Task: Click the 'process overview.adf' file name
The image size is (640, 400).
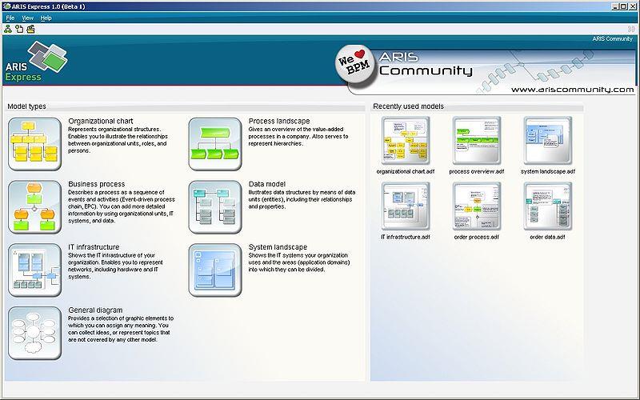Action: click(x=476, y=171)
